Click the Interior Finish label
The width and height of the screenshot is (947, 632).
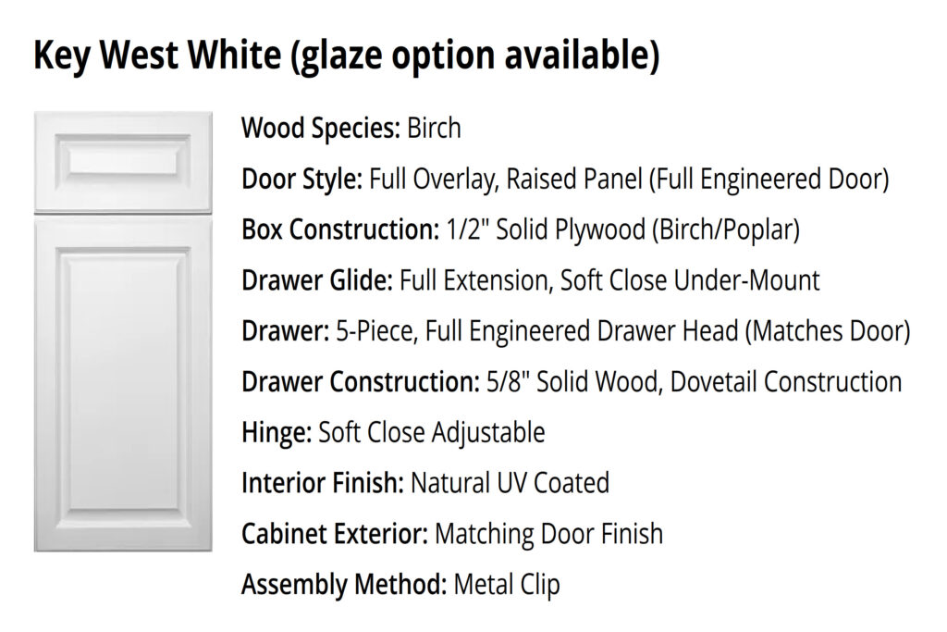coord(323,483)
